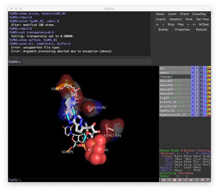The height and width of the screenshot is (192, 219).
Task: Open the H hide menu for (hatom)
Action: point(201,77)
